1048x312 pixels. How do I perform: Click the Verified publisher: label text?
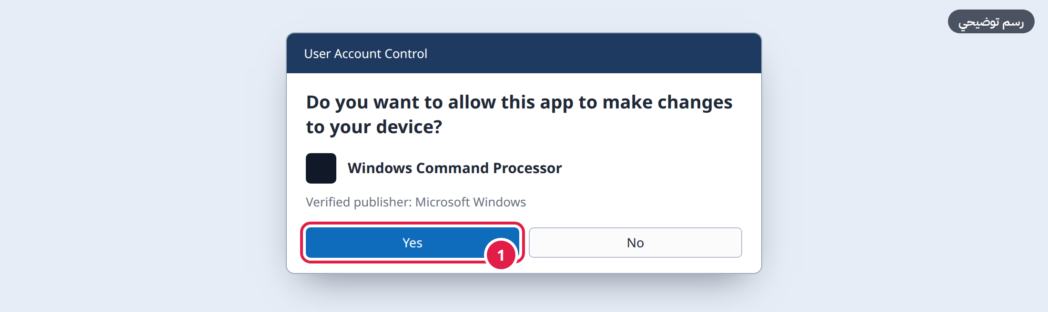tap(359, 202)
